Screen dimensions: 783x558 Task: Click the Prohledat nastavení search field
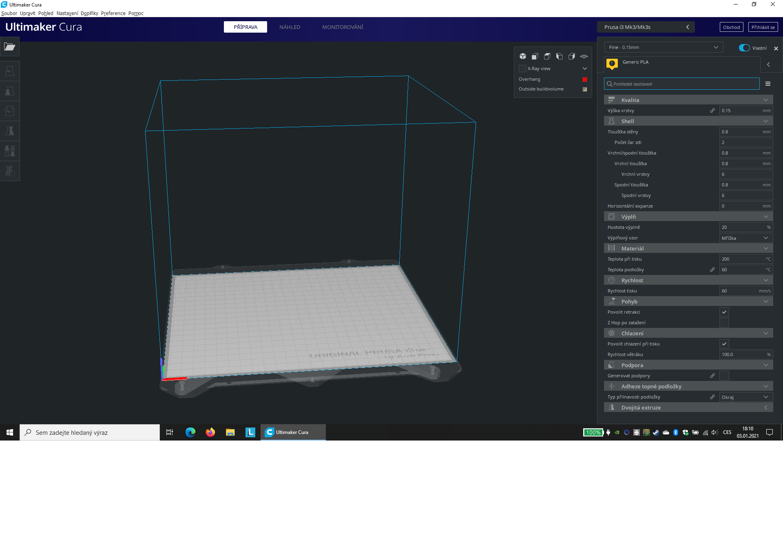(682, 84)
